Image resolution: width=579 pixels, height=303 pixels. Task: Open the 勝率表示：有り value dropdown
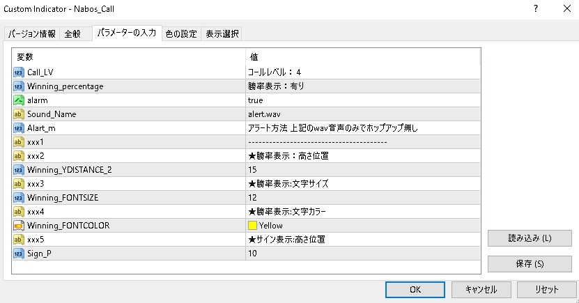363,86
